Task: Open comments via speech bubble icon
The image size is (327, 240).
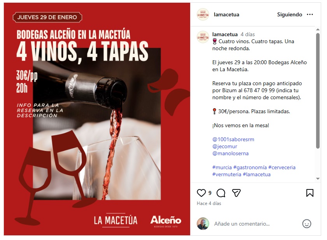Action: pos(221,193)
